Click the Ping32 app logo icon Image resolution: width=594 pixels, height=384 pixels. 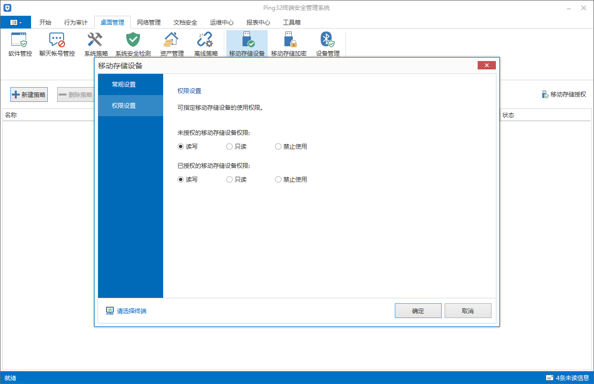point(7,8)
